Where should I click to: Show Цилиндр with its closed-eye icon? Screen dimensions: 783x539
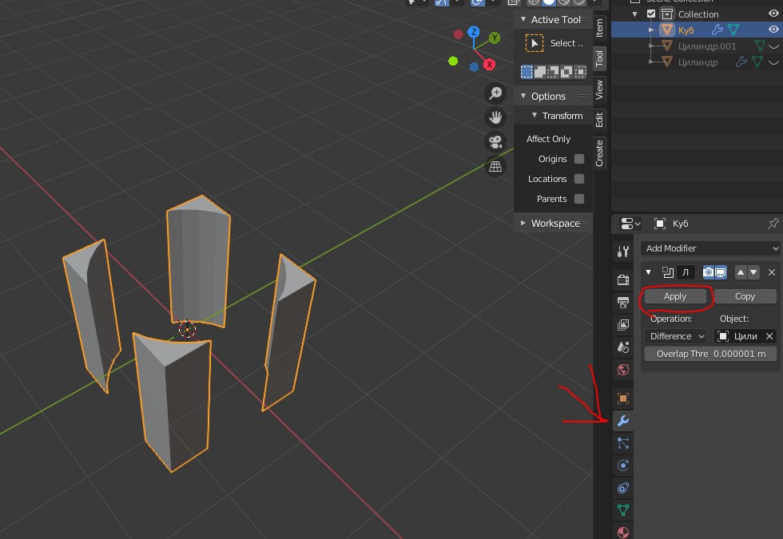tap(773, 62)
